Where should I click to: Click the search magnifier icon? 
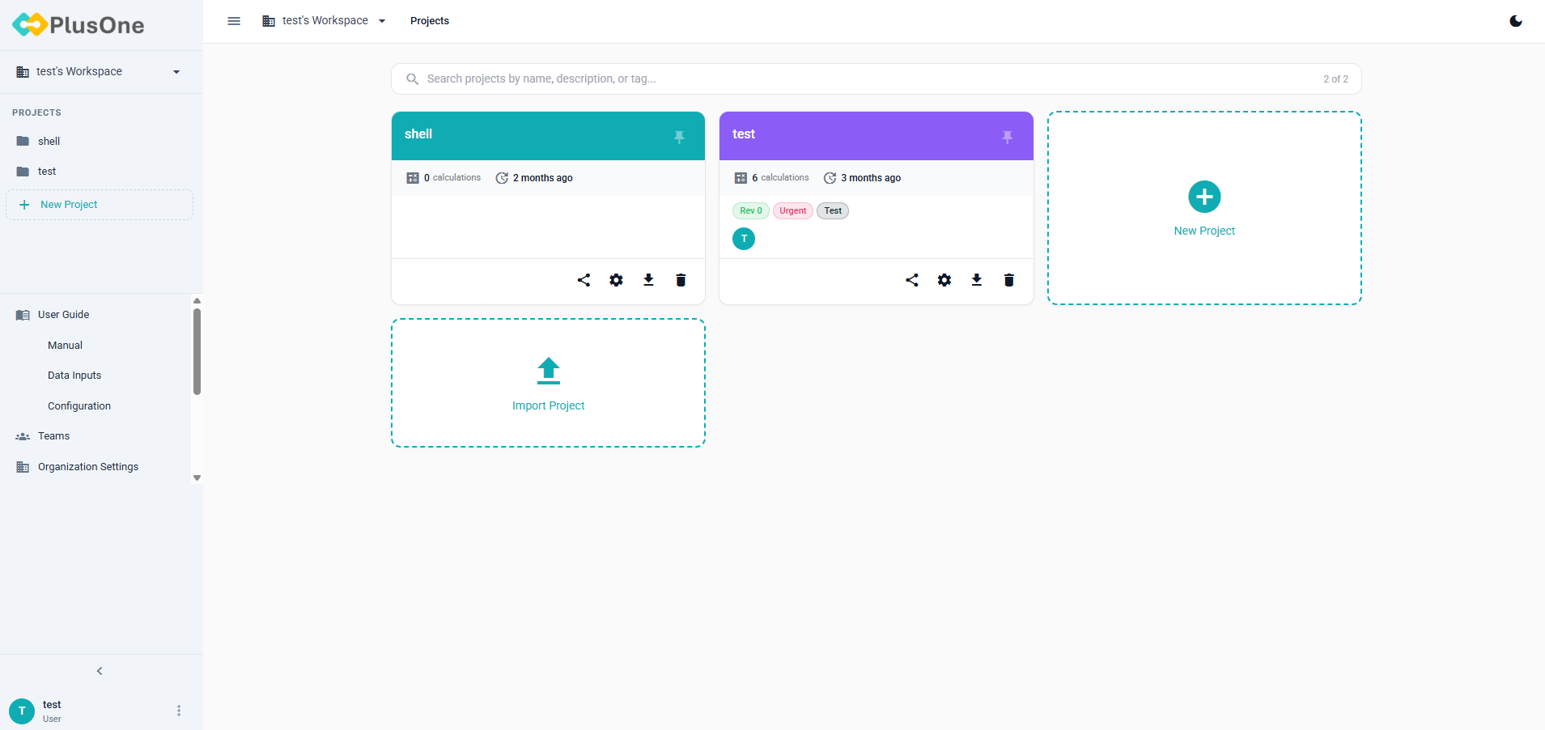pos(412,79)
